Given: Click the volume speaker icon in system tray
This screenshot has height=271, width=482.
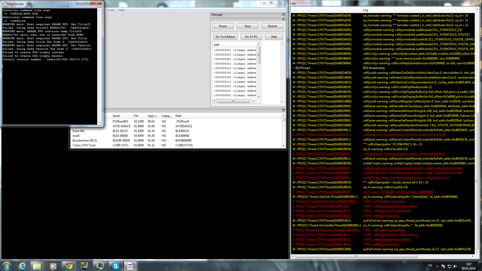Looking at the screenshot, I should point(455,266).
